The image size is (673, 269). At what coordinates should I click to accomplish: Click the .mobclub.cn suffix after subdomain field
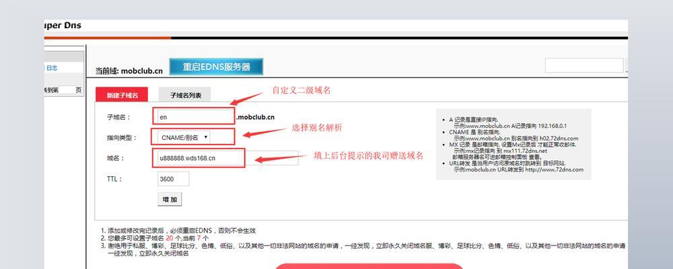click(x=255, y=117)
